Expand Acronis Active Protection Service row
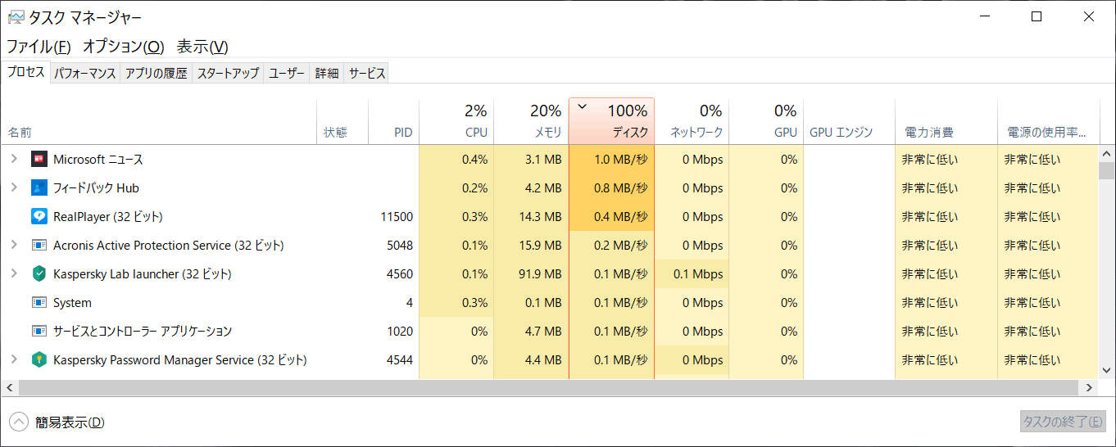The image size is (1116, 447). coord(14,245)
